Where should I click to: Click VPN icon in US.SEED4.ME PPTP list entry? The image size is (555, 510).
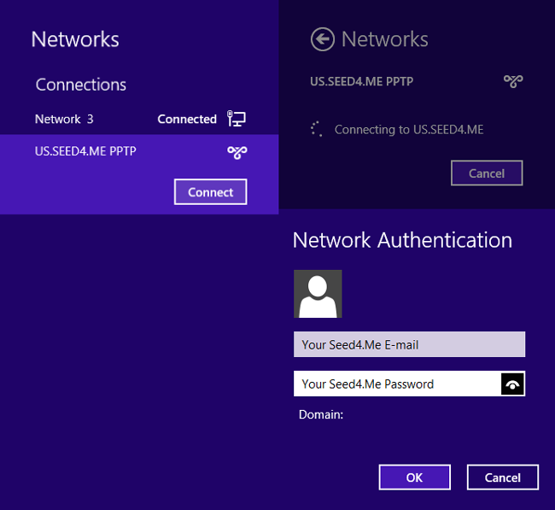(x=237, y=152)
